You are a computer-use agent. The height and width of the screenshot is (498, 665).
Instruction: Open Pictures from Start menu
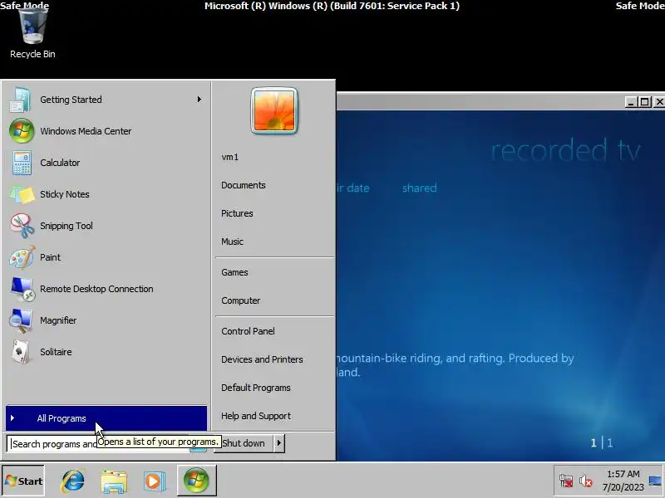237,213
